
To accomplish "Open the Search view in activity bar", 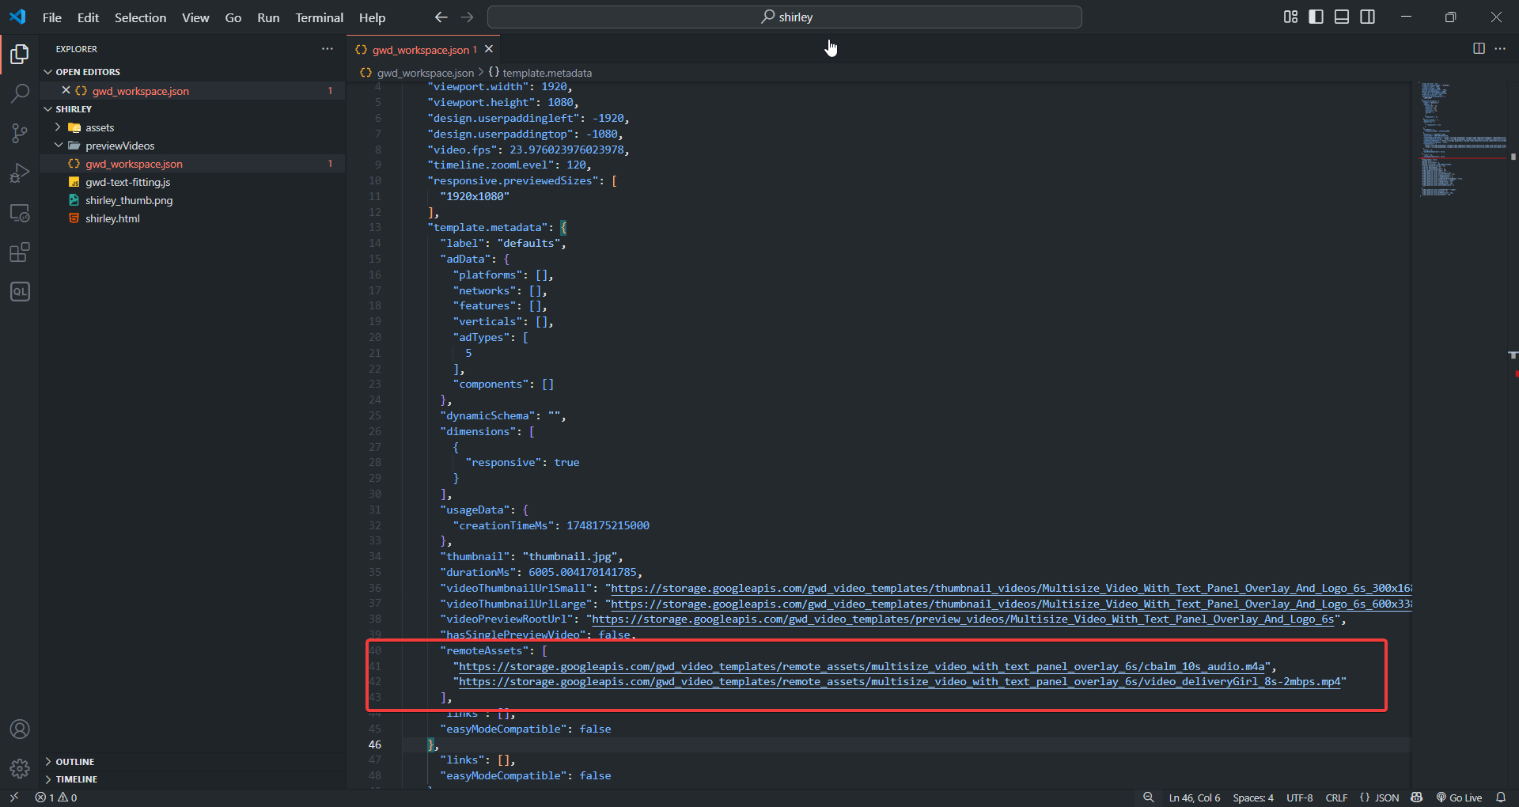I will (20, 93).
